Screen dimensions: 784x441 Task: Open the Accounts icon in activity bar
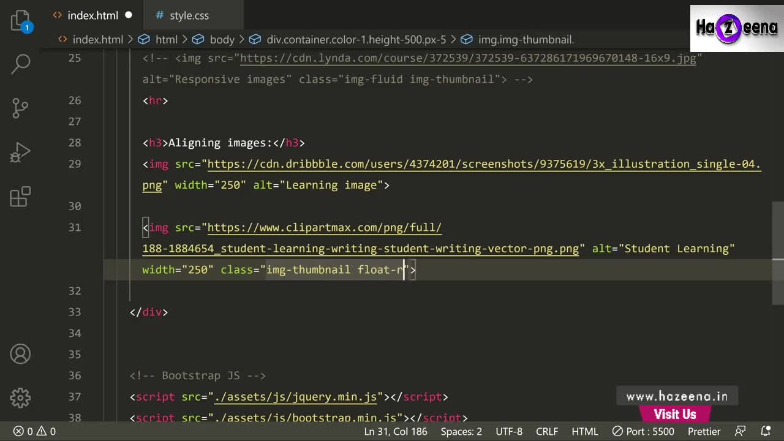[x=20, y=354]
